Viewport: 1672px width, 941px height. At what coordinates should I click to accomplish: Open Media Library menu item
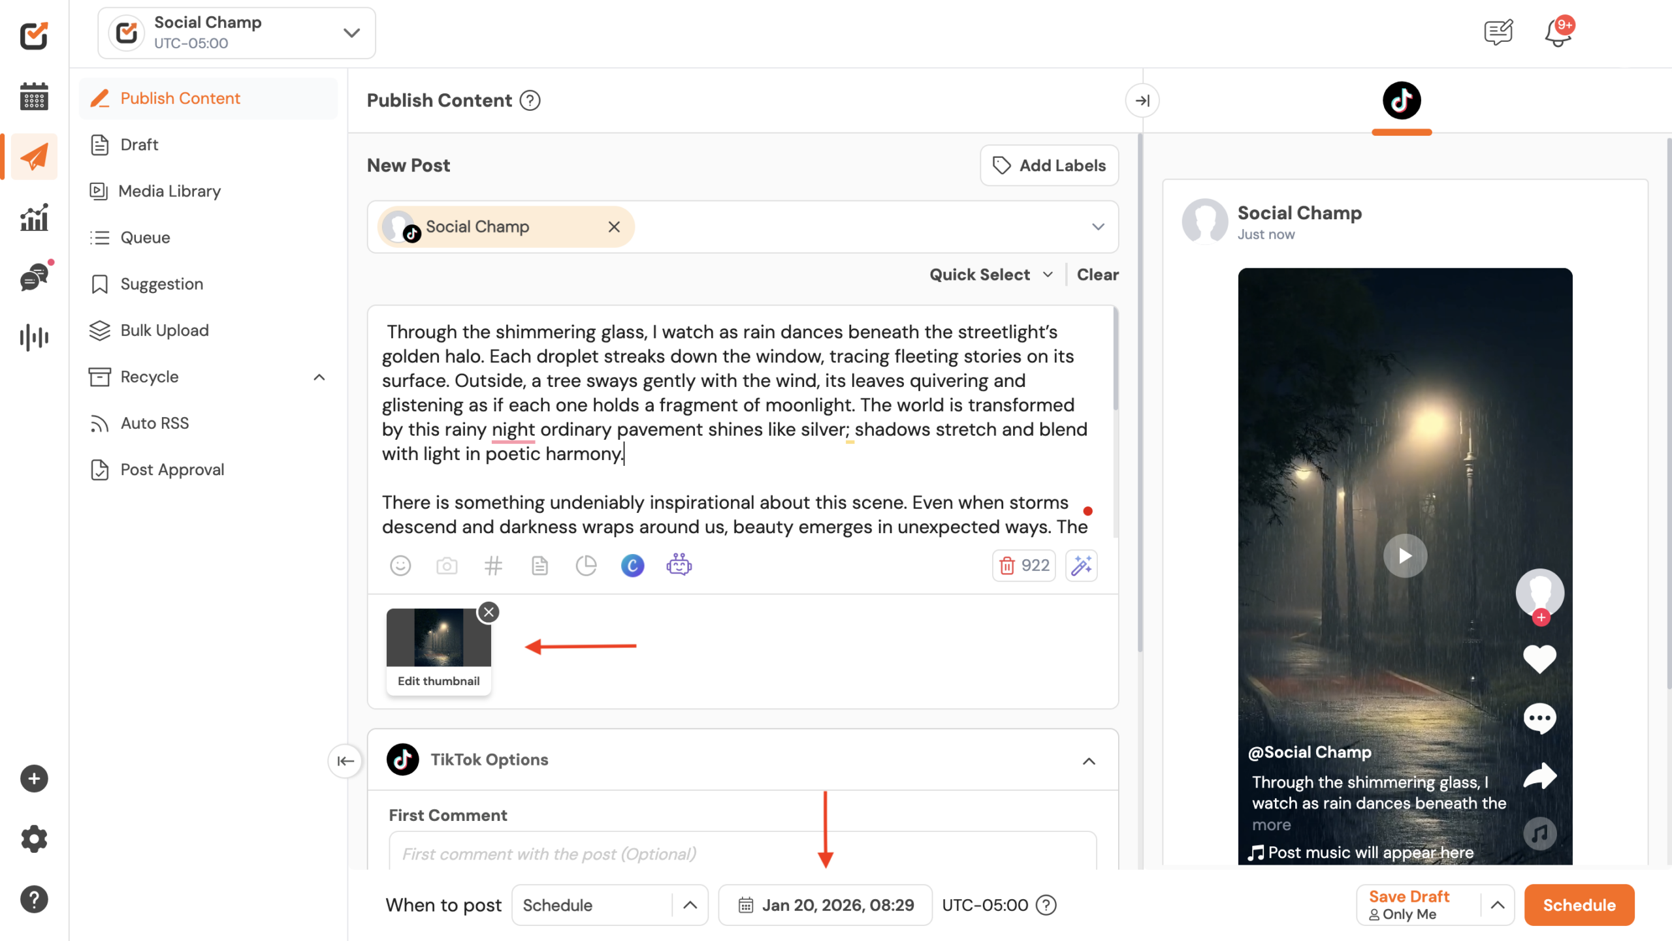[169, 191]
